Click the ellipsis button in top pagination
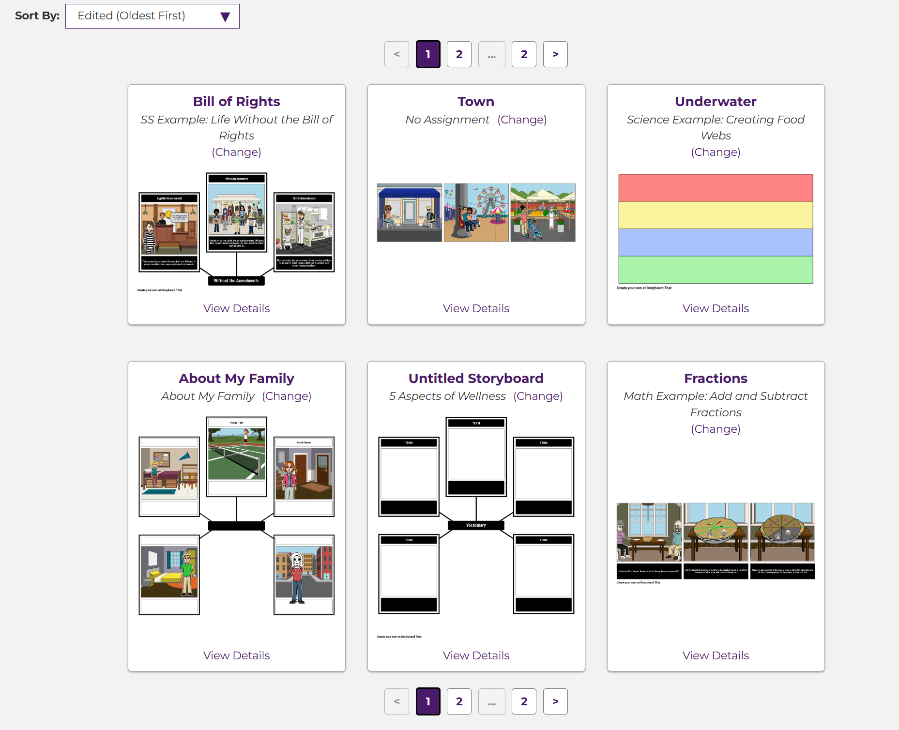Screen dimensions: 899x730 (x=491, y=54)
